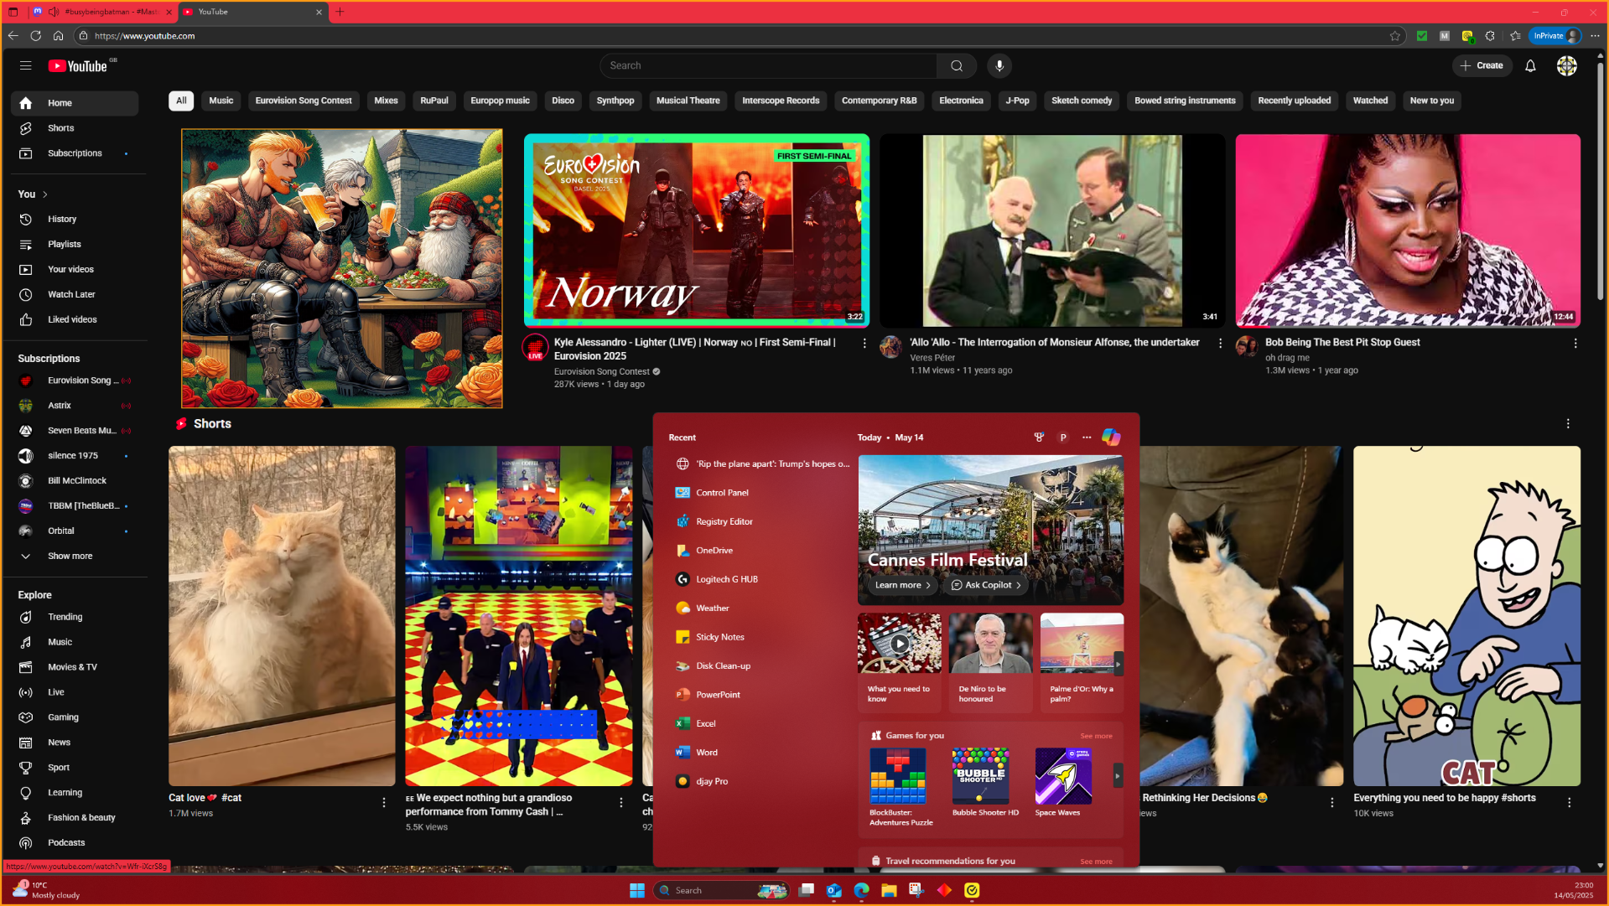Open the Tommy Cash performance short

[519, 616]
